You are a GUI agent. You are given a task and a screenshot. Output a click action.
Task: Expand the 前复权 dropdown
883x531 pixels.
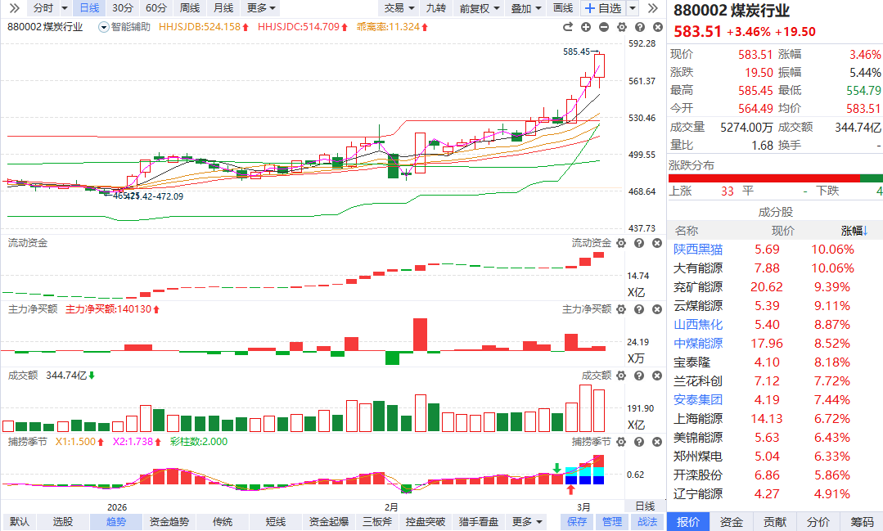[x=479, y=8]
